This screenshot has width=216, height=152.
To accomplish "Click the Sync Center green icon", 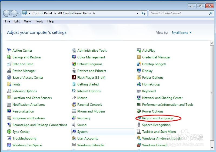I will pos(9,131).
